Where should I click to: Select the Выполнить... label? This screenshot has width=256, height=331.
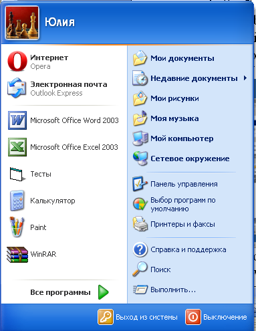173,290
